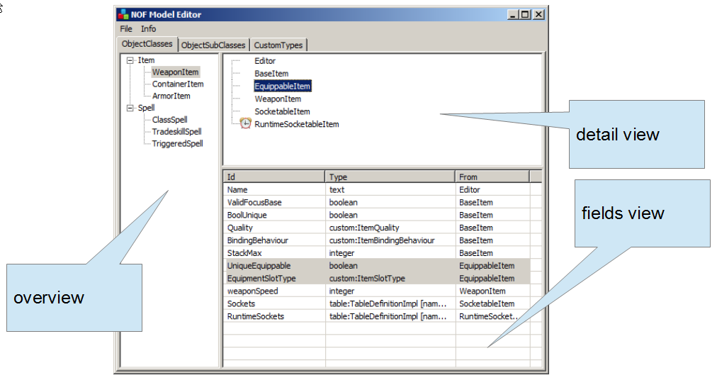717x385 pixels.
Task: Collapse the Spell tree node
Action: 130,108
